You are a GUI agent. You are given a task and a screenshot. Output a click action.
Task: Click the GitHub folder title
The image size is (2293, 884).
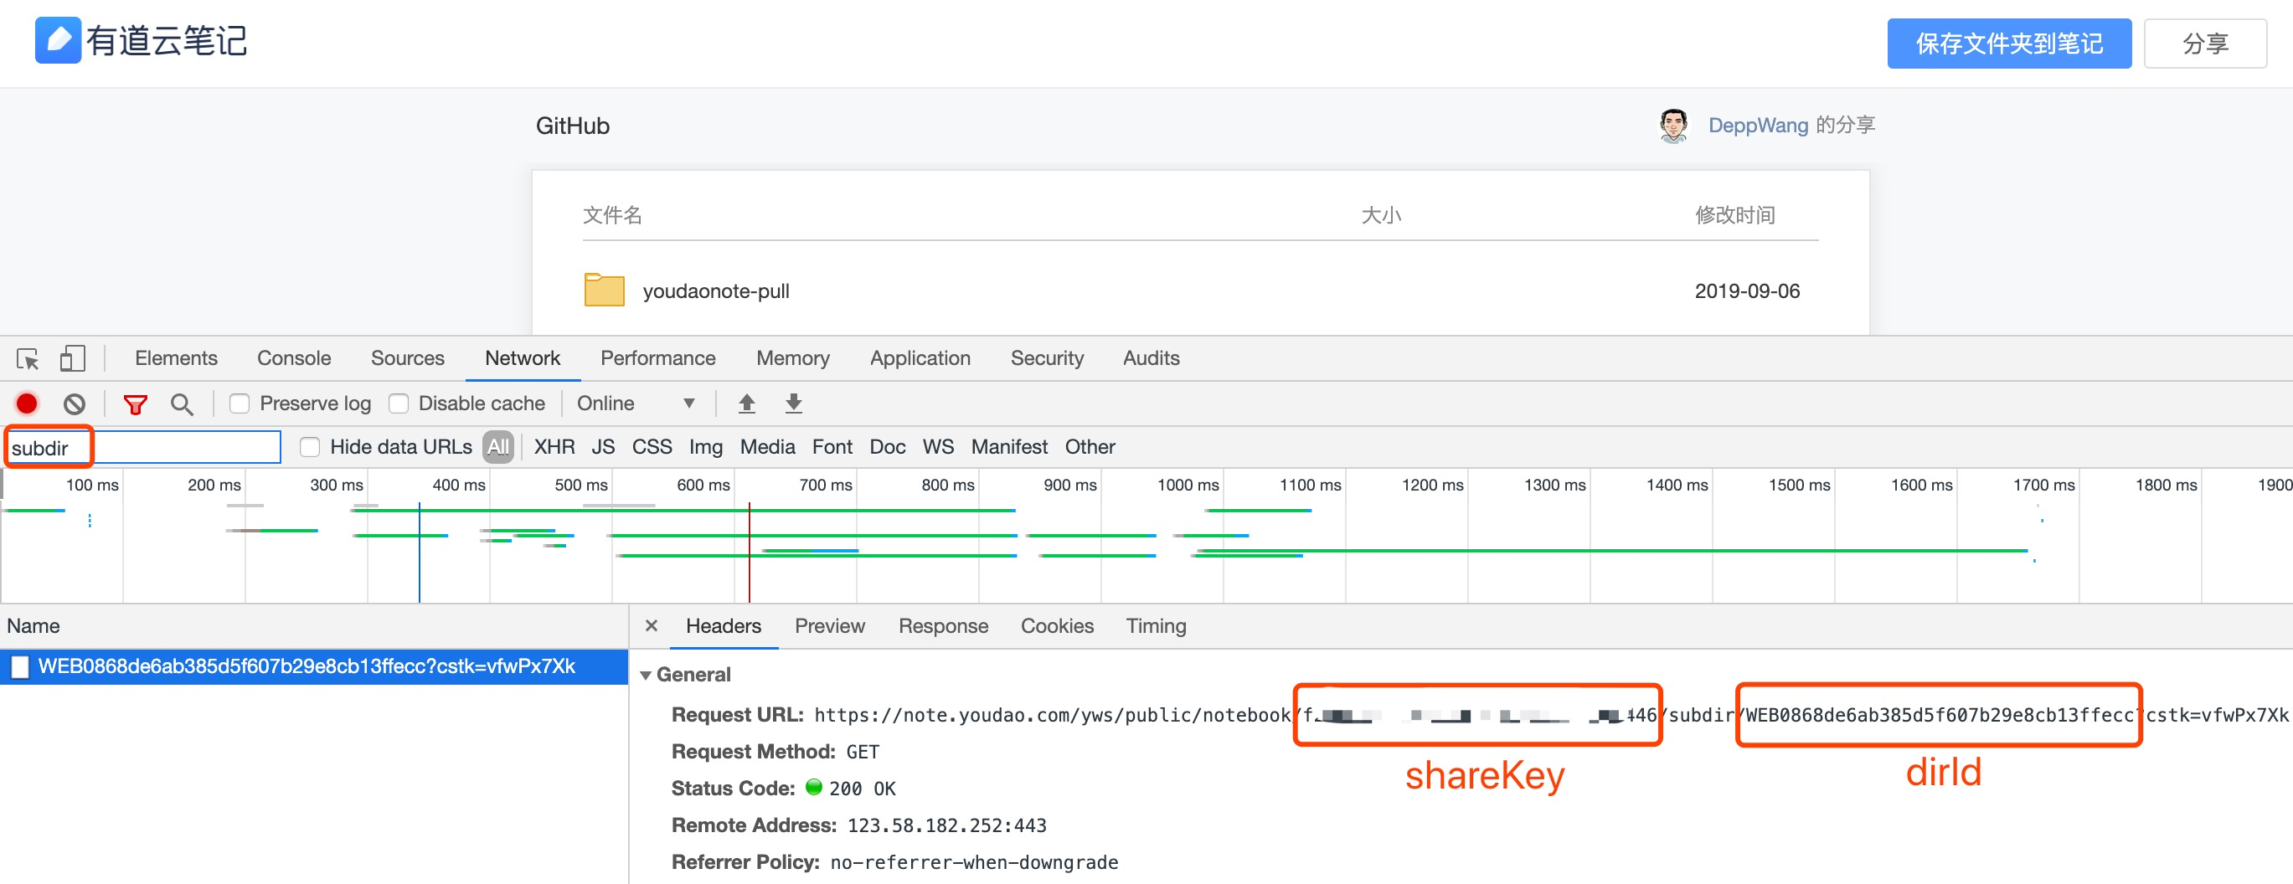tap(572, 126)
